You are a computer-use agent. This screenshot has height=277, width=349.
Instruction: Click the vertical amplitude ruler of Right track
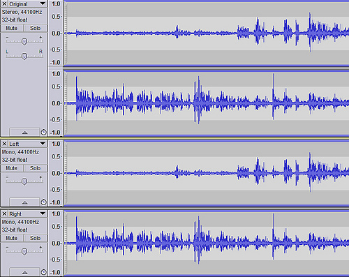(x=56, y=244)
